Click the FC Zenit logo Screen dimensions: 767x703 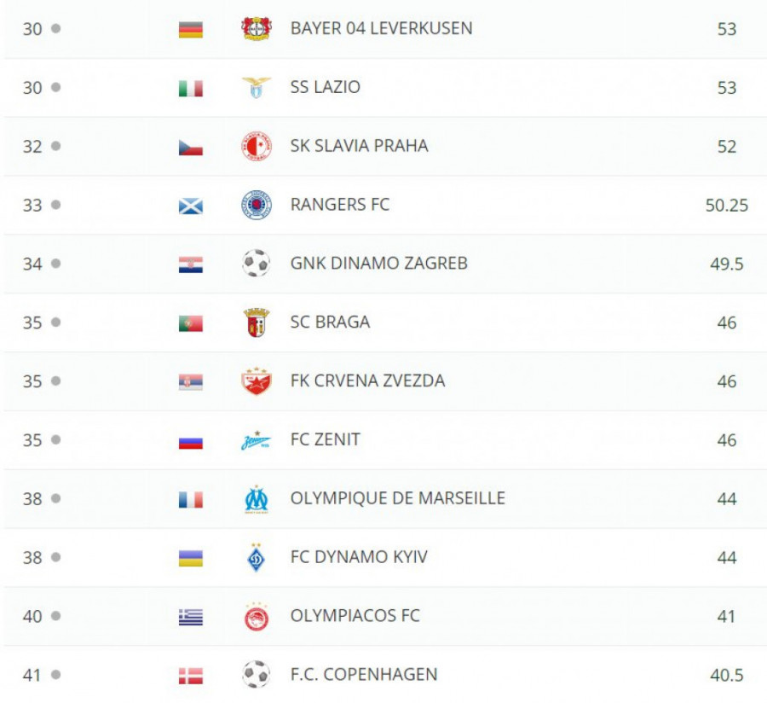[x=256, y=441]
